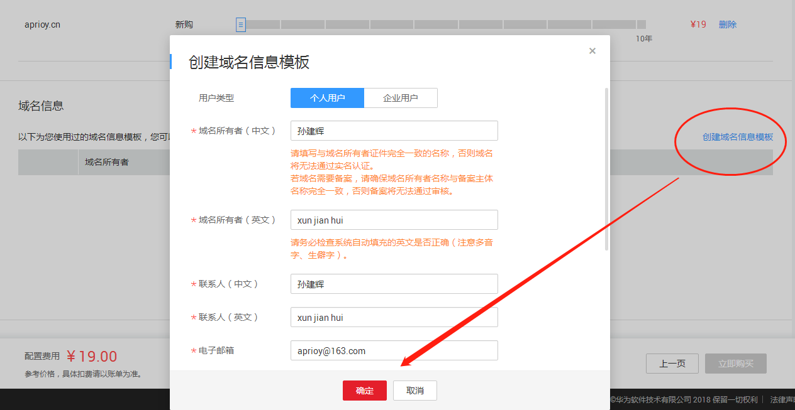Select the 个人用户 user type
The image size is (795, 410).
[327, 98]
